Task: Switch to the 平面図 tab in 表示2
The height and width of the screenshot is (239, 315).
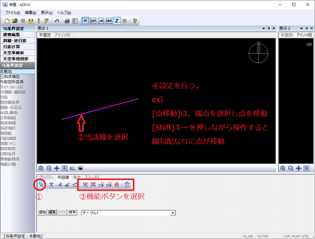Action: 287,35
